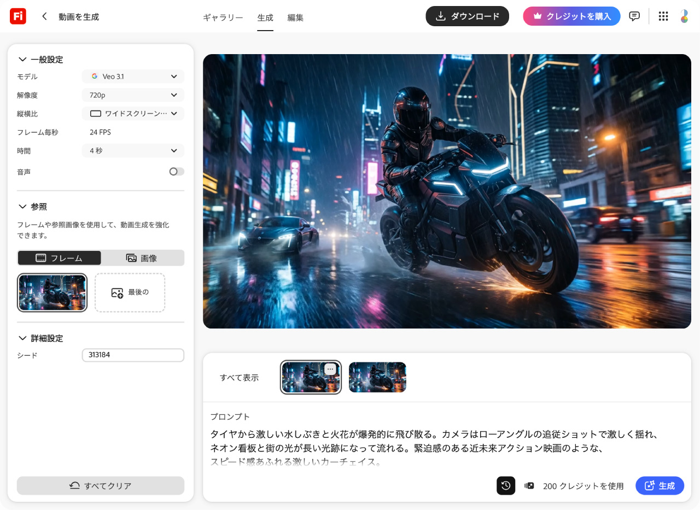Open the 解像度 720p dropdown
This screenshot has width=700, height=510.
[x=133, y=95]
